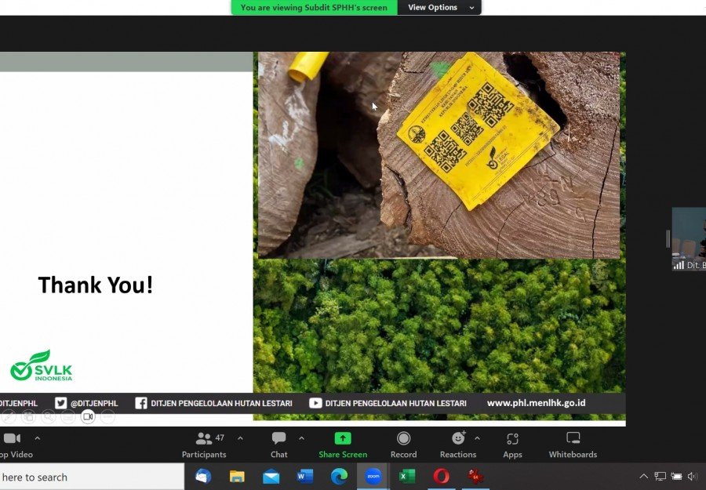Open the Chat panel

(278, 445)
